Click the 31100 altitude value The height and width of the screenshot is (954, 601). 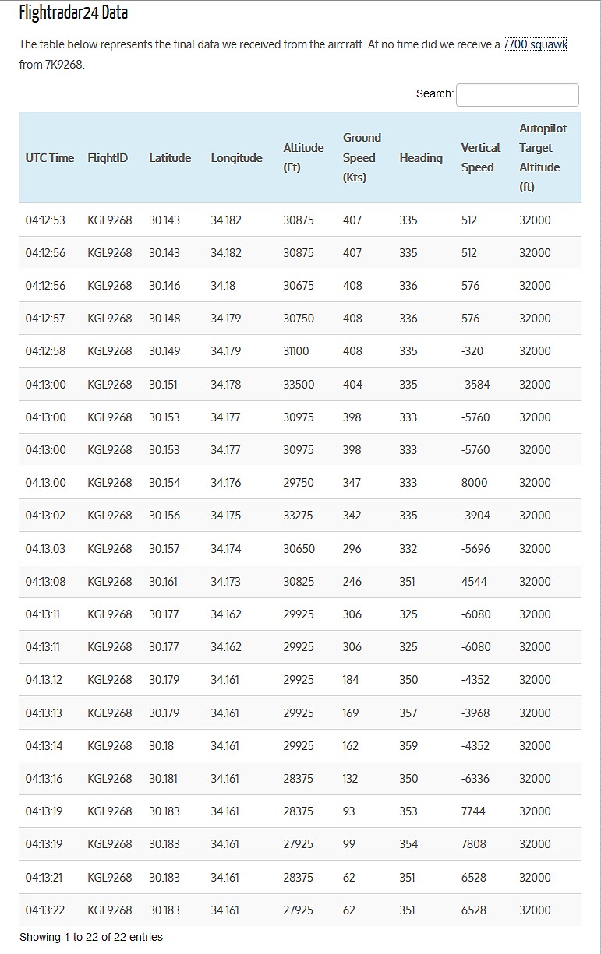(296, 351)
